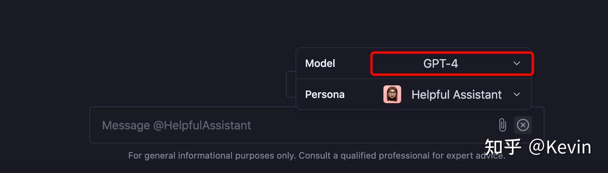
Task: Click the GPT-4 text in model selector
Action: [440, 64]
